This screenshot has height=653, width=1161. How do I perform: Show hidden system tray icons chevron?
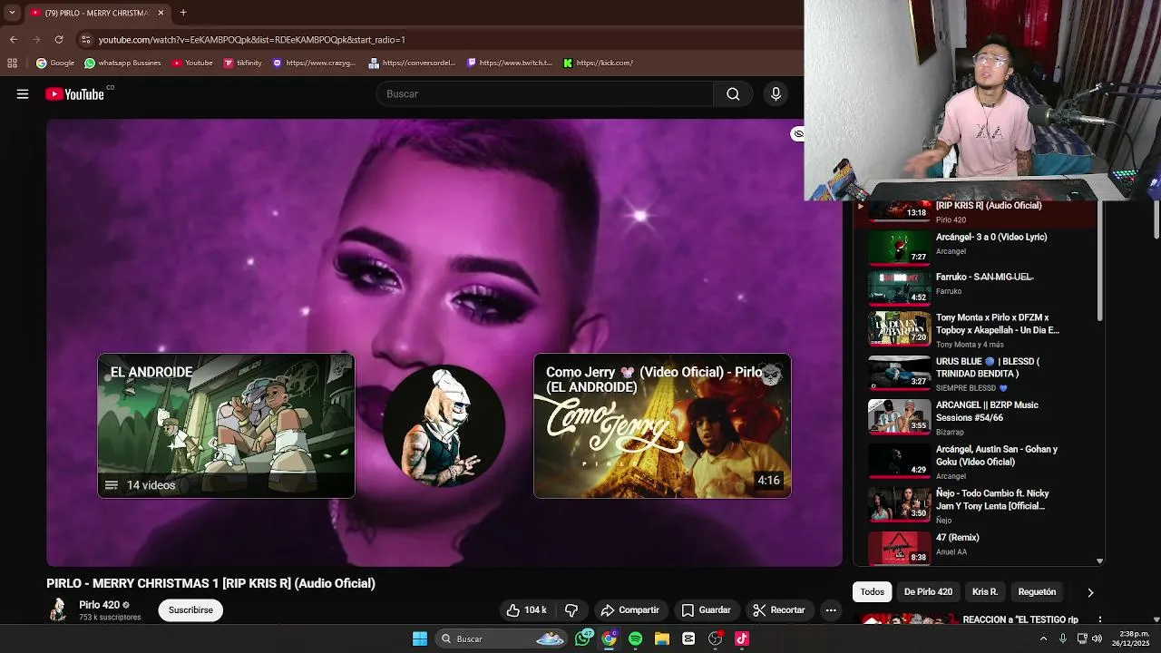tap(1043, 638)
